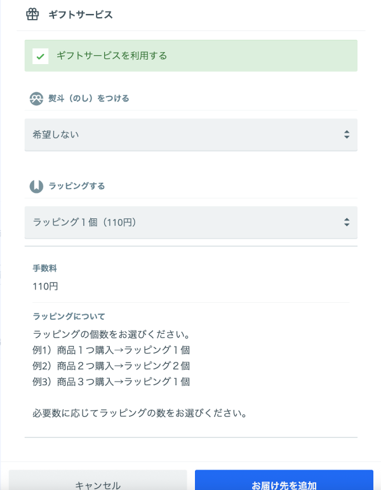Viewport: 381px width, 490px height.
Task: Click the wrapping dropdown arrow indicator
Action: (346, 222)
